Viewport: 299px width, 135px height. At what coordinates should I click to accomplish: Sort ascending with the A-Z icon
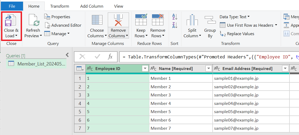175,17
